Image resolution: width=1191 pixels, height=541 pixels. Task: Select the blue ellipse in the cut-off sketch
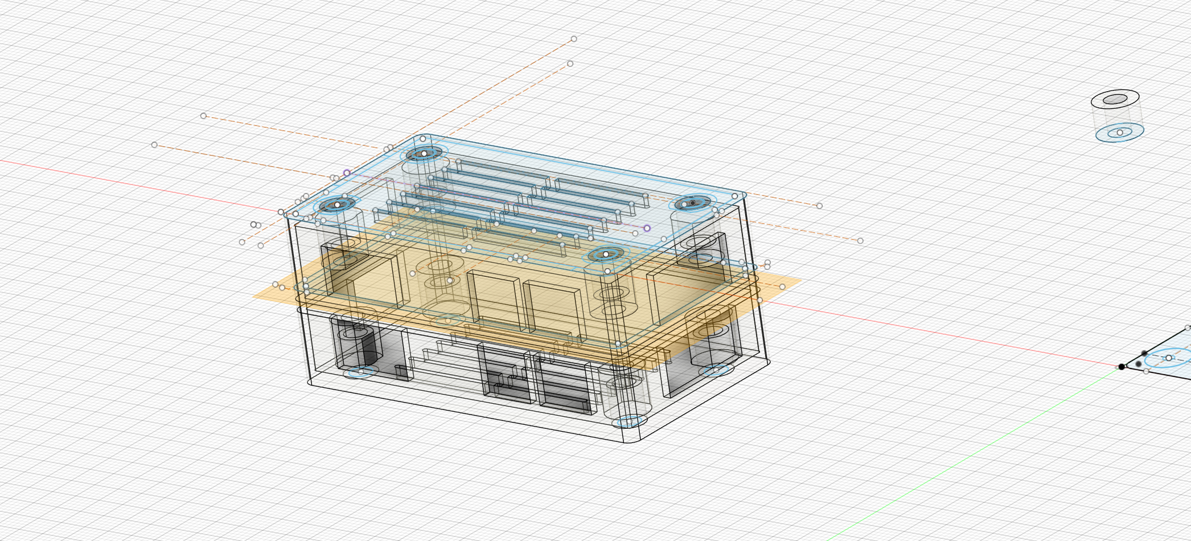[1168, 358]
